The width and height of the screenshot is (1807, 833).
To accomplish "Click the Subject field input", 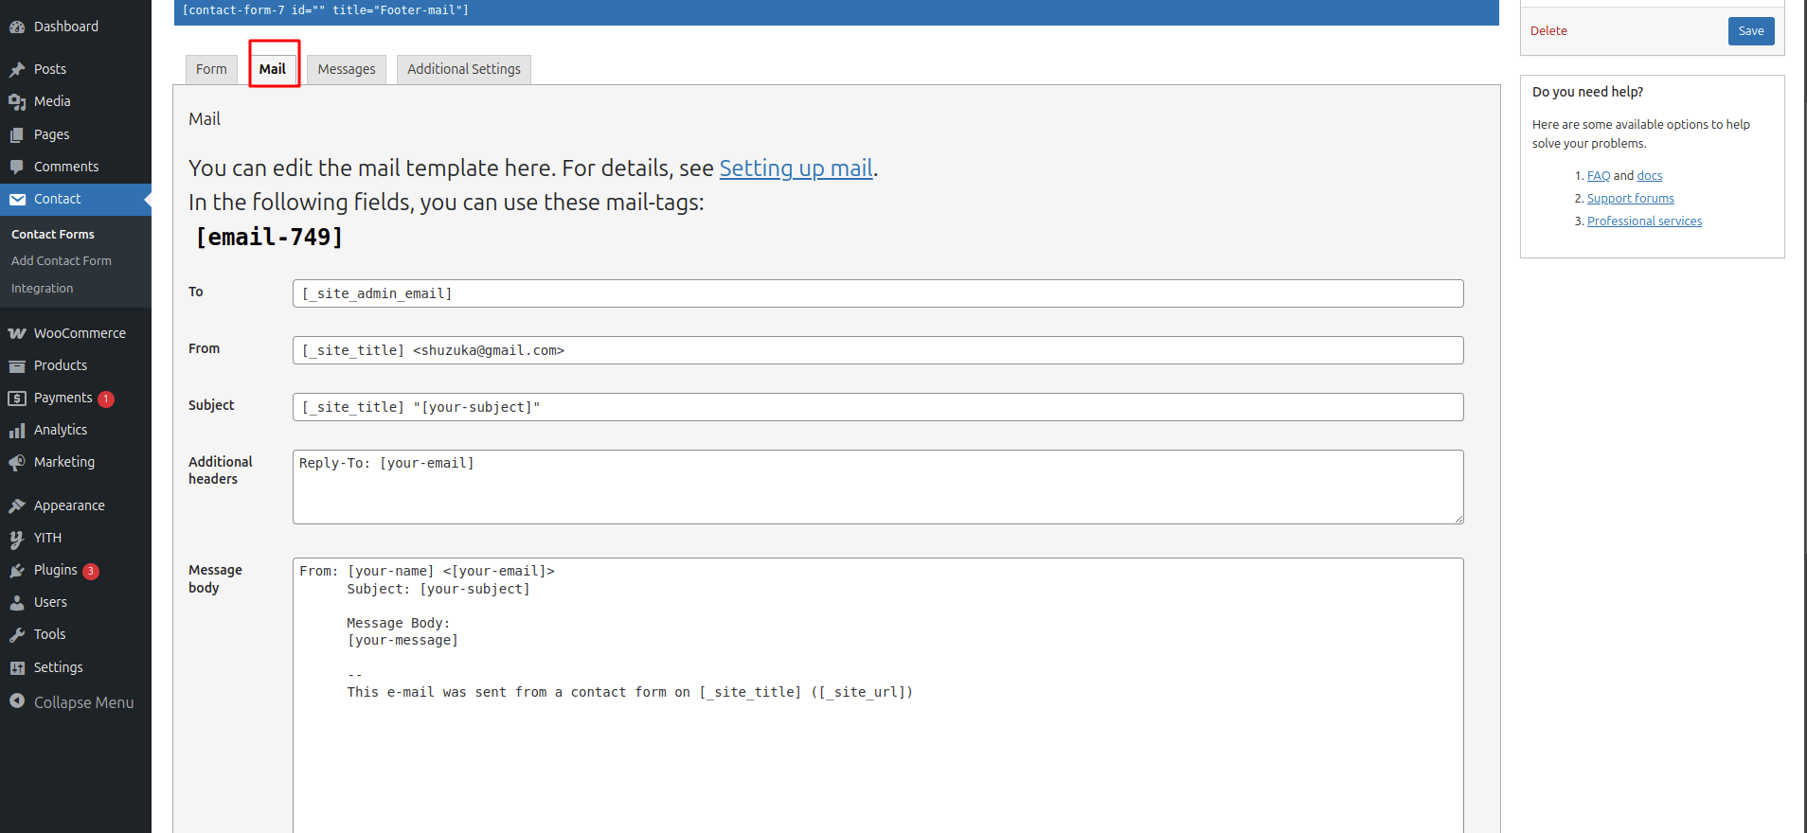I will [878, 407].
